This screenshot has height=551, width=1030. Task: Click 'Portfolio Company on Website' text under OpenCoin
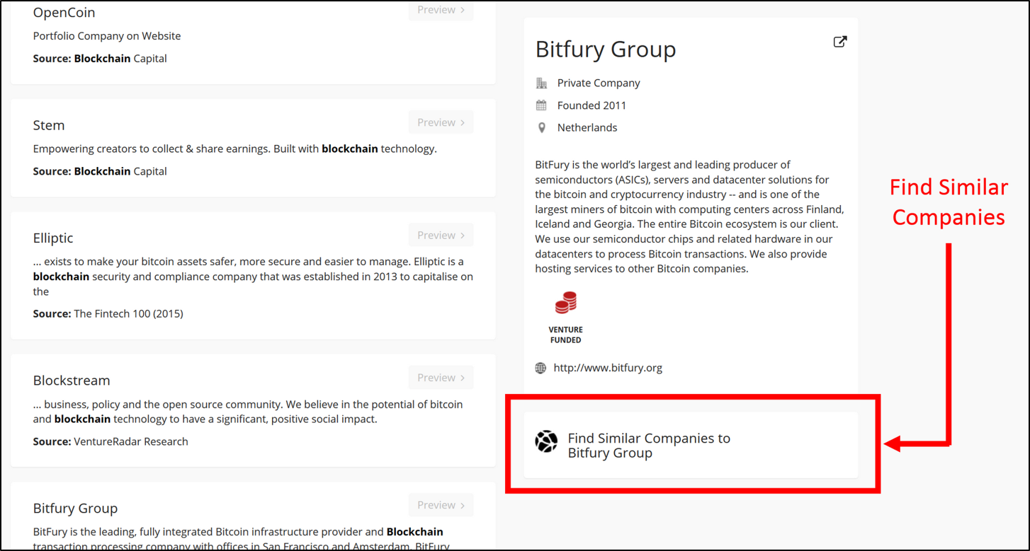(107, 36)
